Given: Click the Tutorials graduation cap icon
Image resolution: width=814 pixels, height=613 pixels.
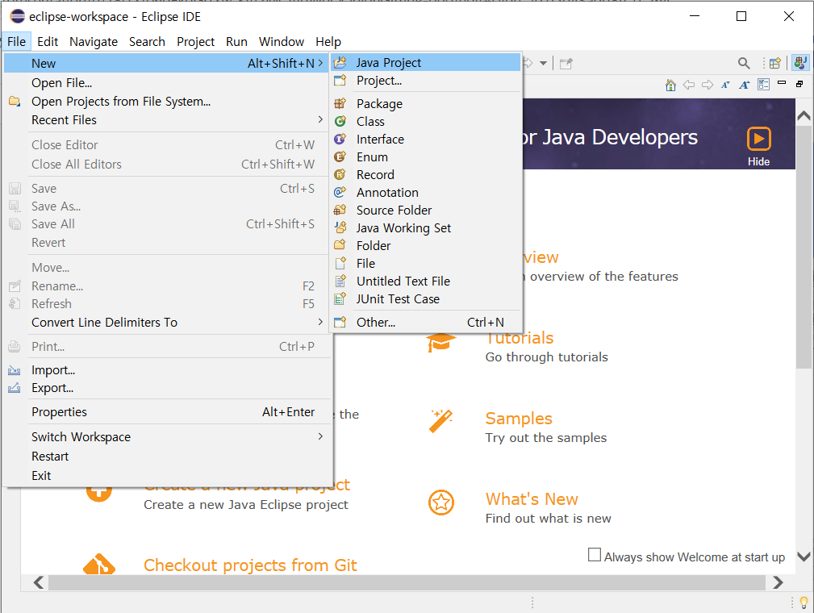Looking at the screenshot, I should click(440, 342).
